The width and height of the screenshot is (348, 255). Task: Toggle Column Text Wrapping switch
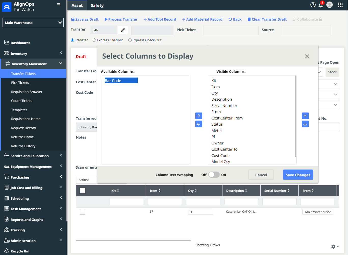pos(214,175)
